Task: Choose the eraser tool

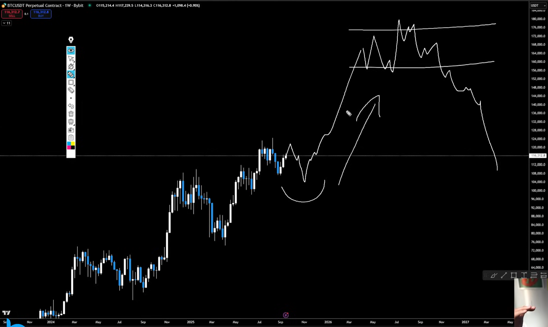Action: (71, 90)
